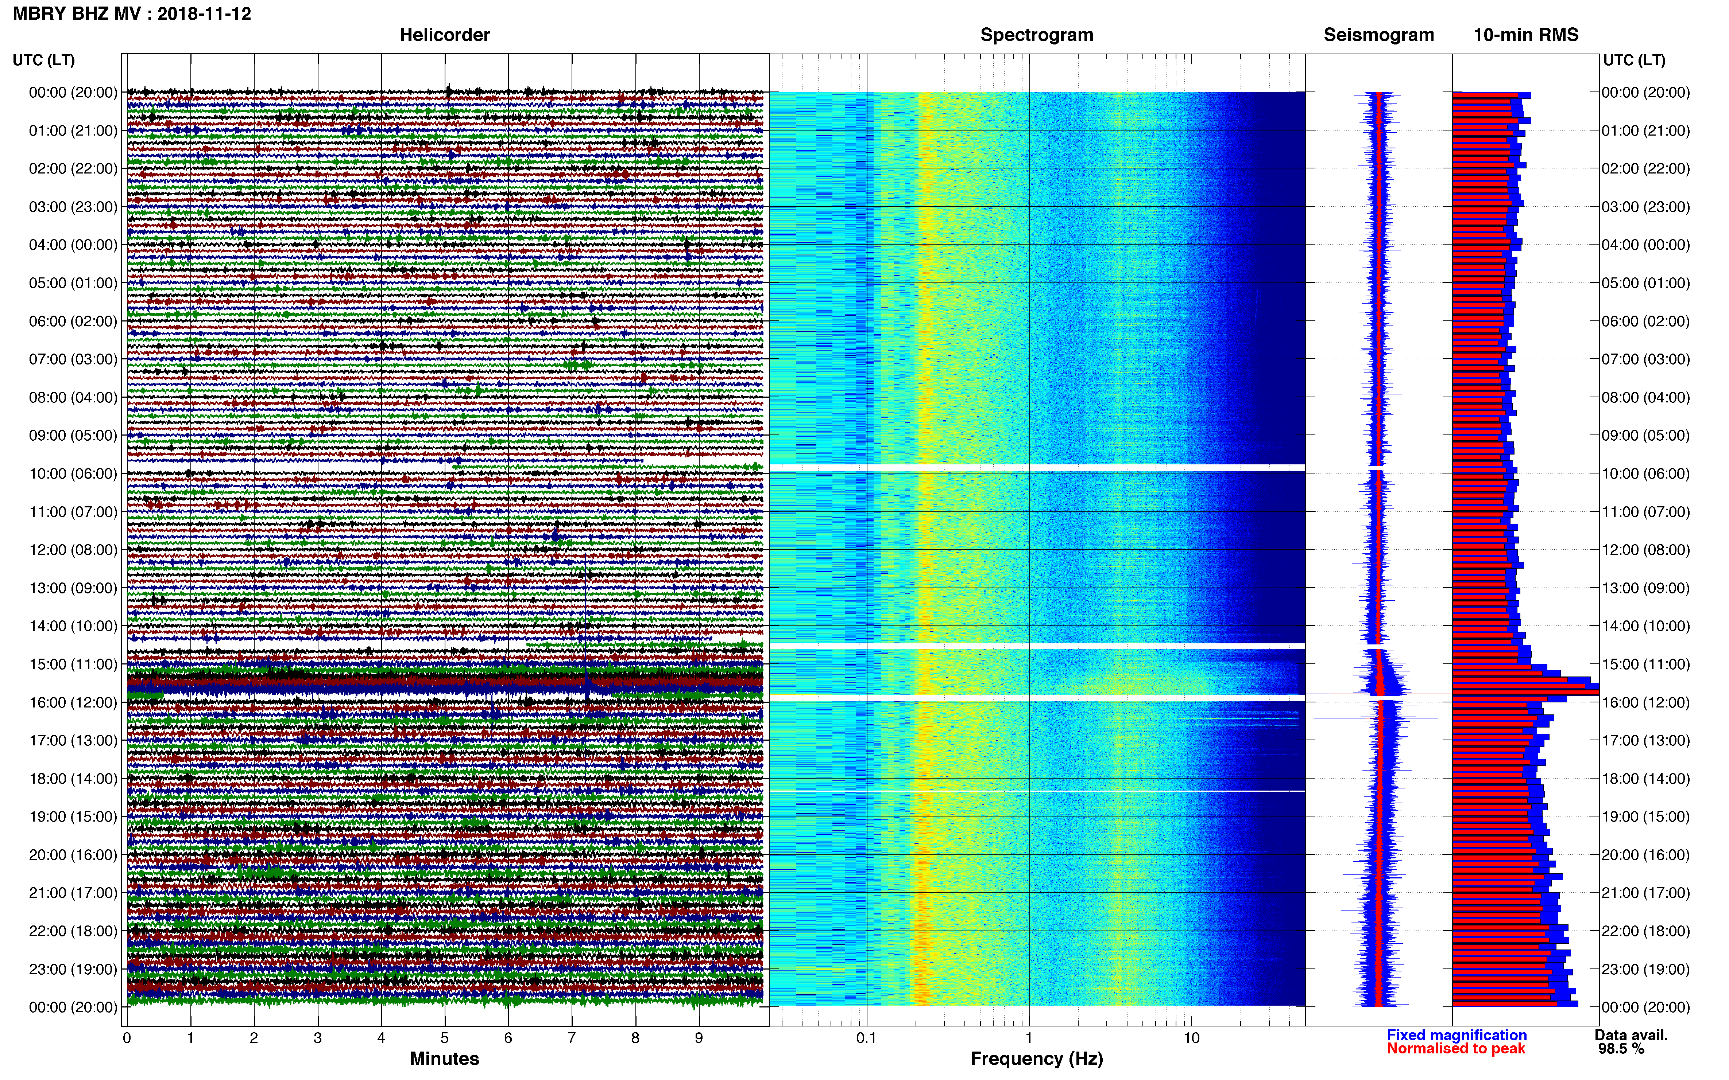Click left time label '06:00 (02:00)'

click(x=73, y=321)
